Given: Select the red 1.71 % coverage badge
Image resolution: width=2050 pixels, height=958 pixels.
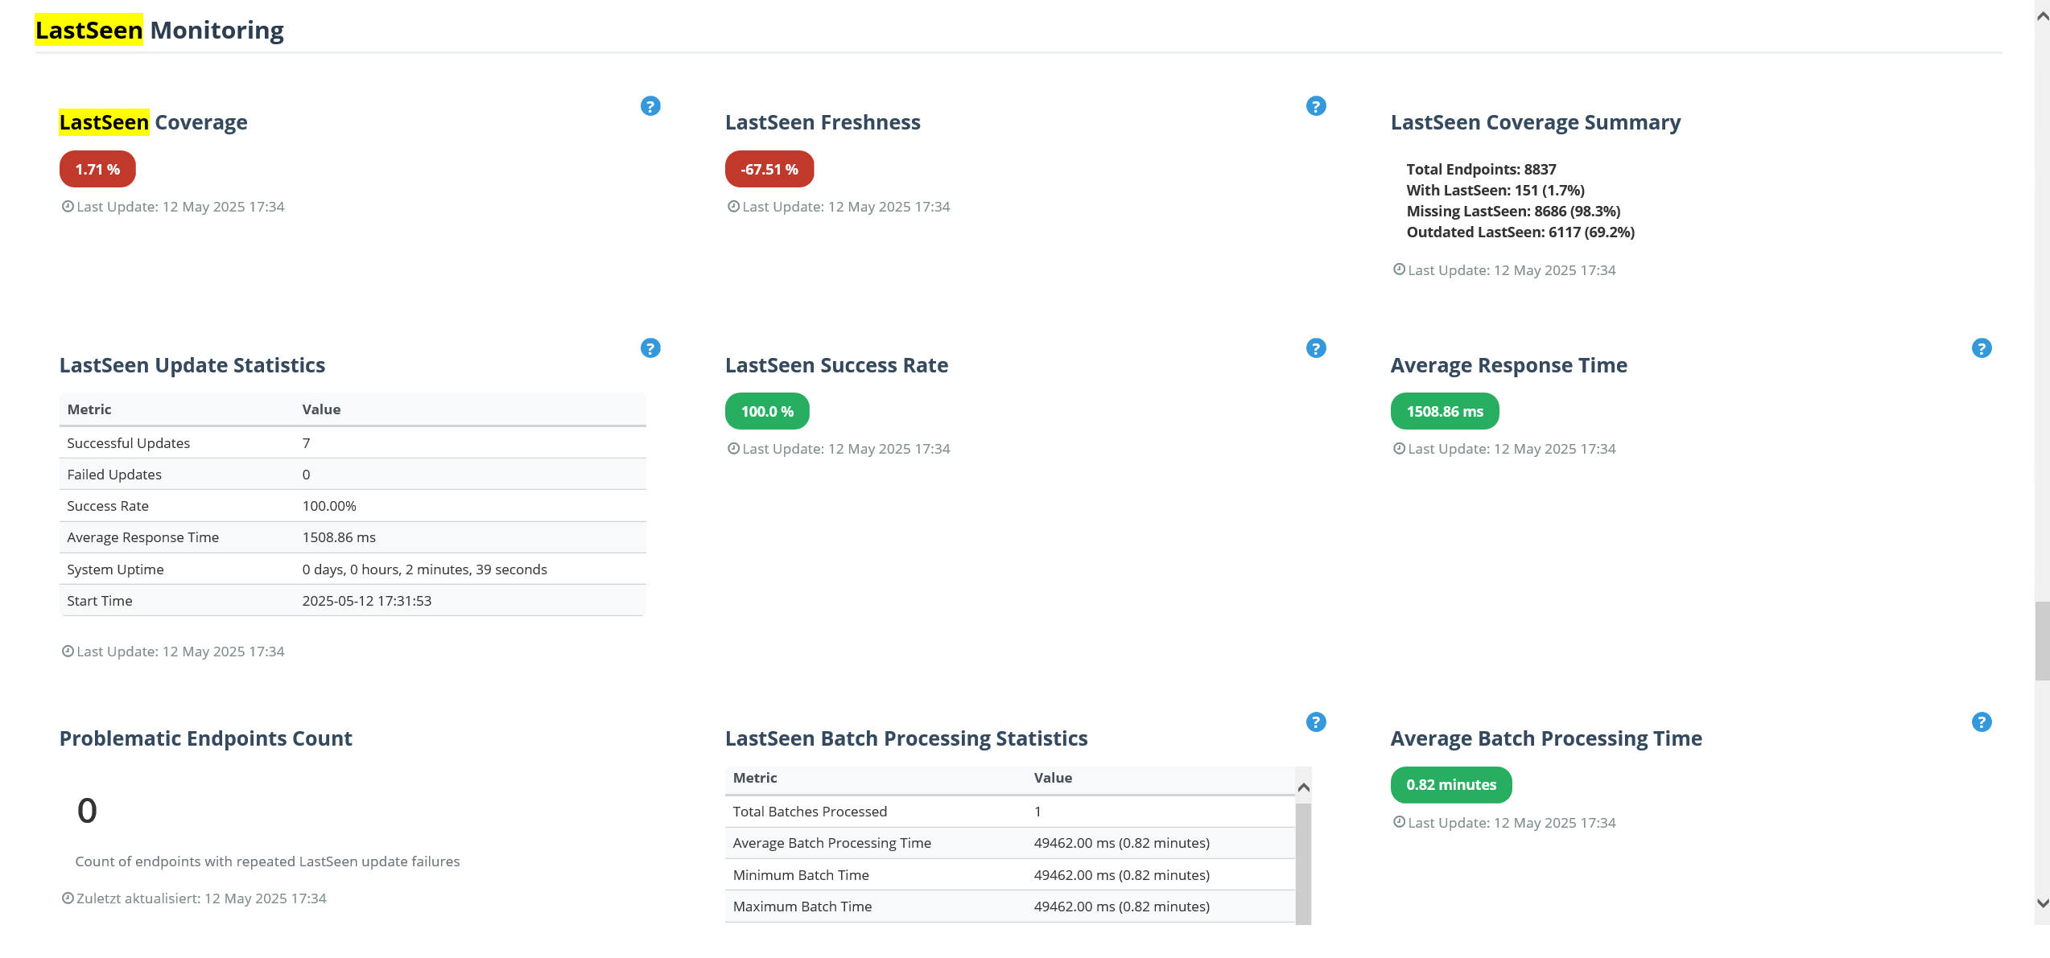Looking at the screenshot, I should 97,169.
